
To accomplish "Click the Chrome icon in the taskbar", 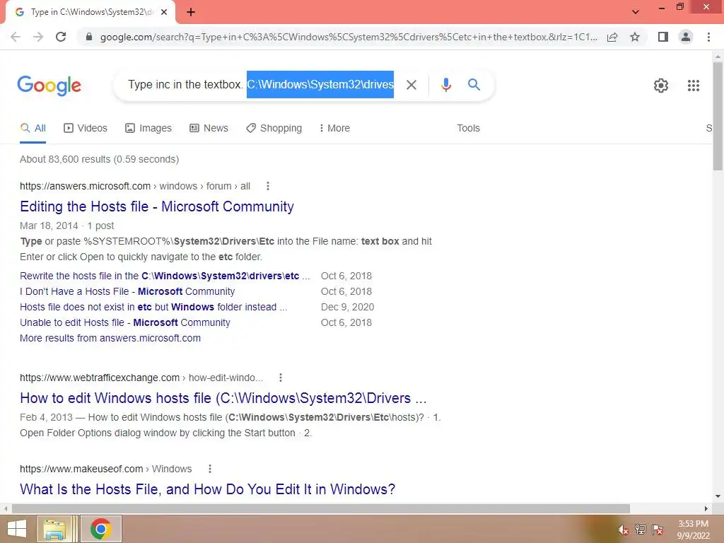I will point(101,529).
